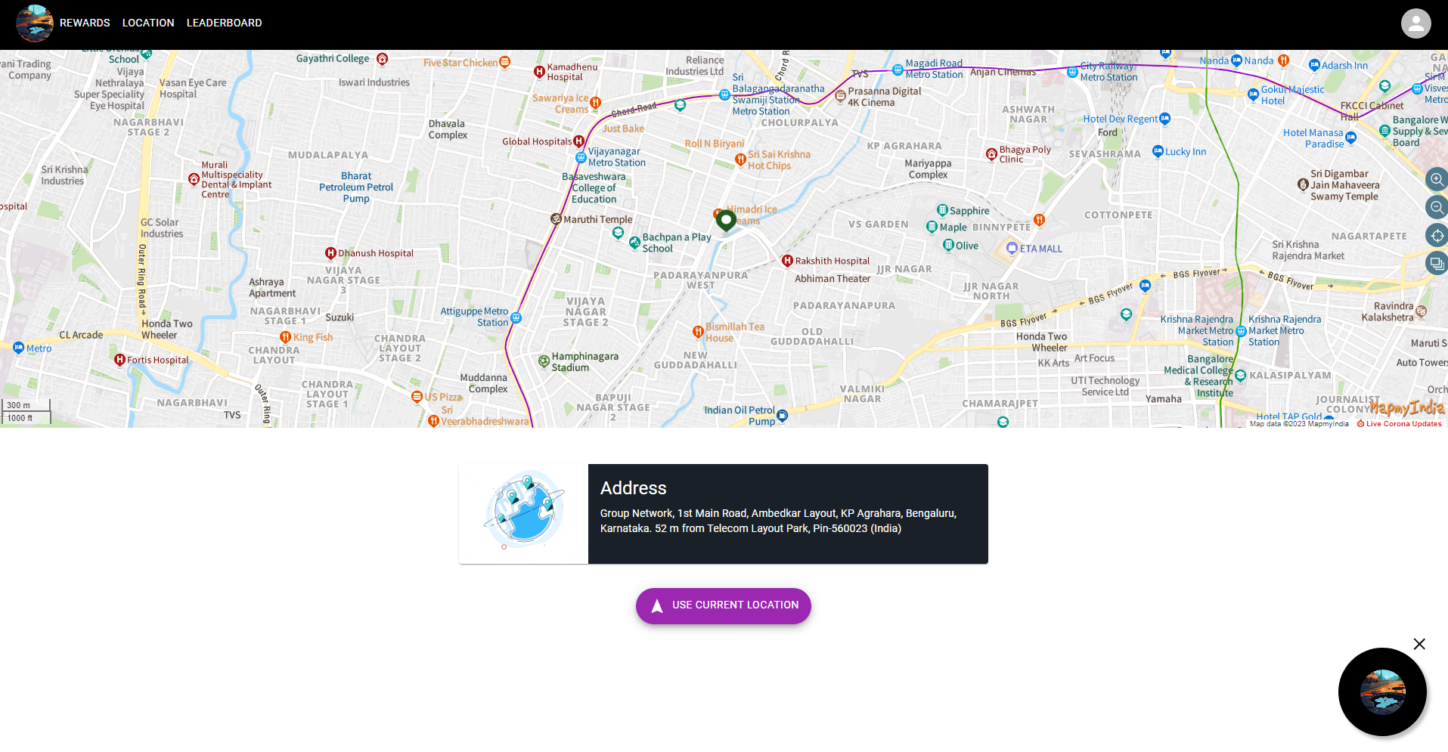Select the green location marker on the map
Image resolution: width=1448 pixels, height=752 pixels.
pyautogui.click(x=725, y=220)
